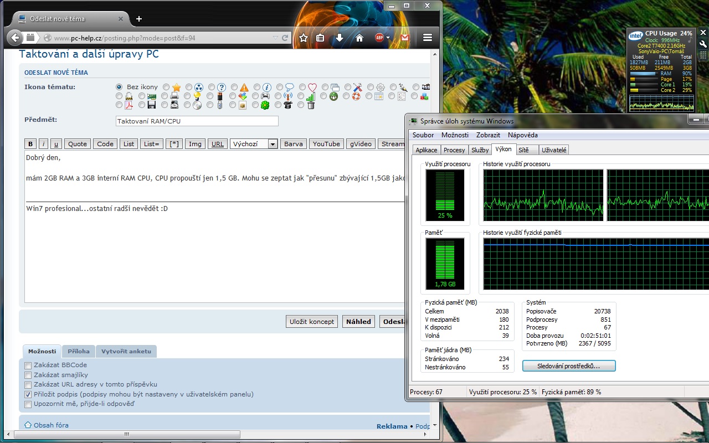This screenshot has height=443, width=709.
Task: Open the 'Možnosti' menu in Task Manager
Action: (x=455, y=135)
